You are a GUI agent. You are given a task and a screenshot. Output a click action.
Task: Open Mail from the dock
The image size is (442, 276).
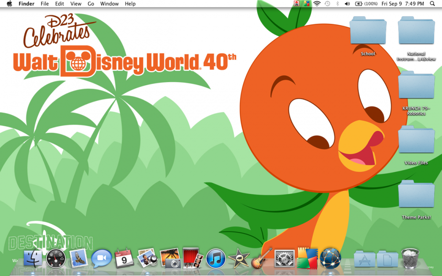pos(78,258)
